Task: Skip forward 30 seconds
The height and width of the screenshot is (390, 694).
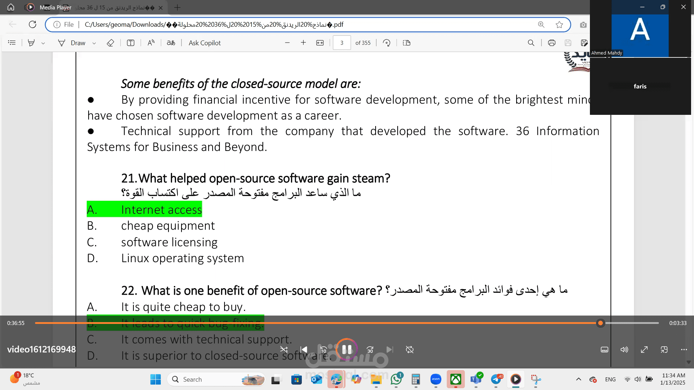Action: (x=370, y=350)
